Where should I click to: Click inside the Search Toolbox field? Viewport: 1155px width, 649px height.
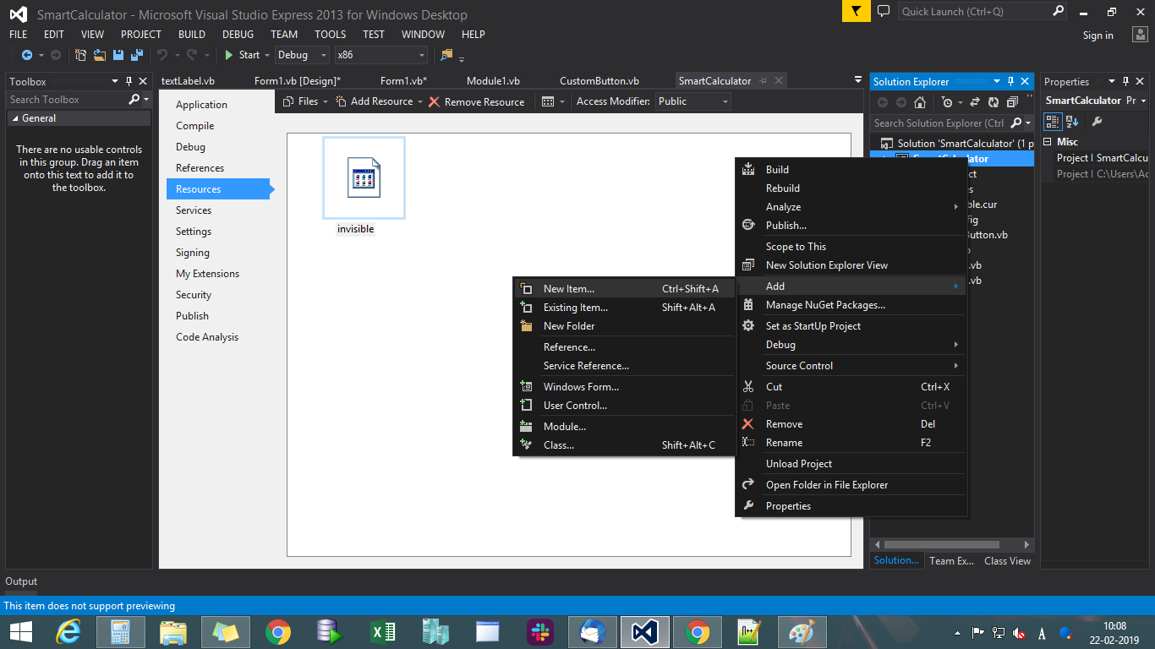[66, 99]
